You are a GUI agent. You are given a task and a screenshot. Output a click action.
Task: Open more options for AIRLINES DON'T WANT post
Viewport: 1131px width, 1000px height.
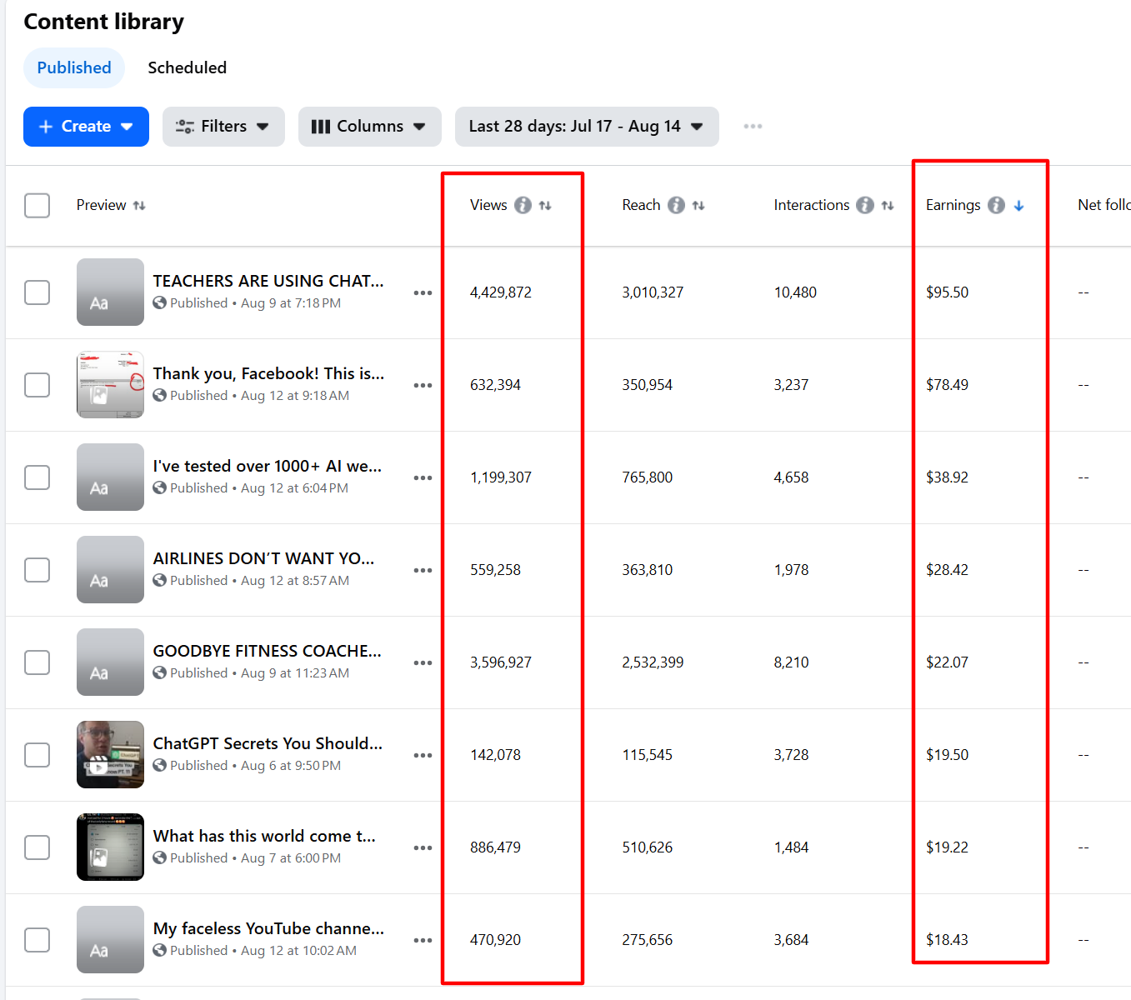(423, 570)
